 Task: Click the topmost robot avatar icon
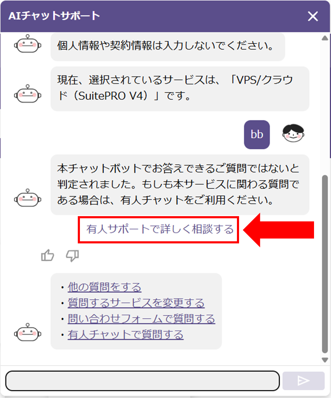pos(28,44)
